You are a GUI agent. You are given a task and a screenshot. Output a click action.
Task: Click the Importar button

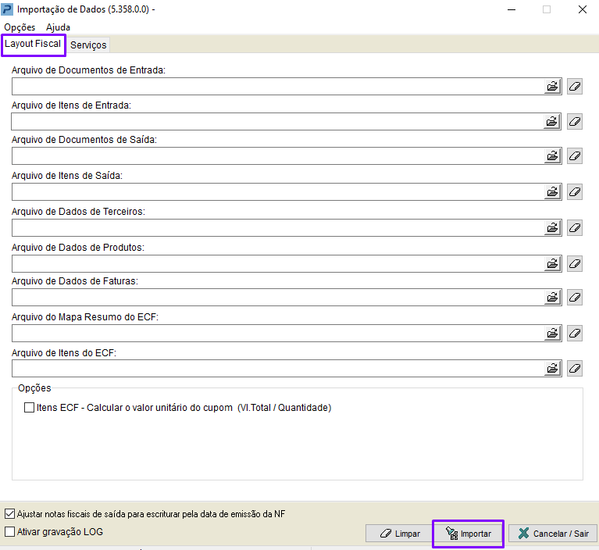[x=468, y=534]
